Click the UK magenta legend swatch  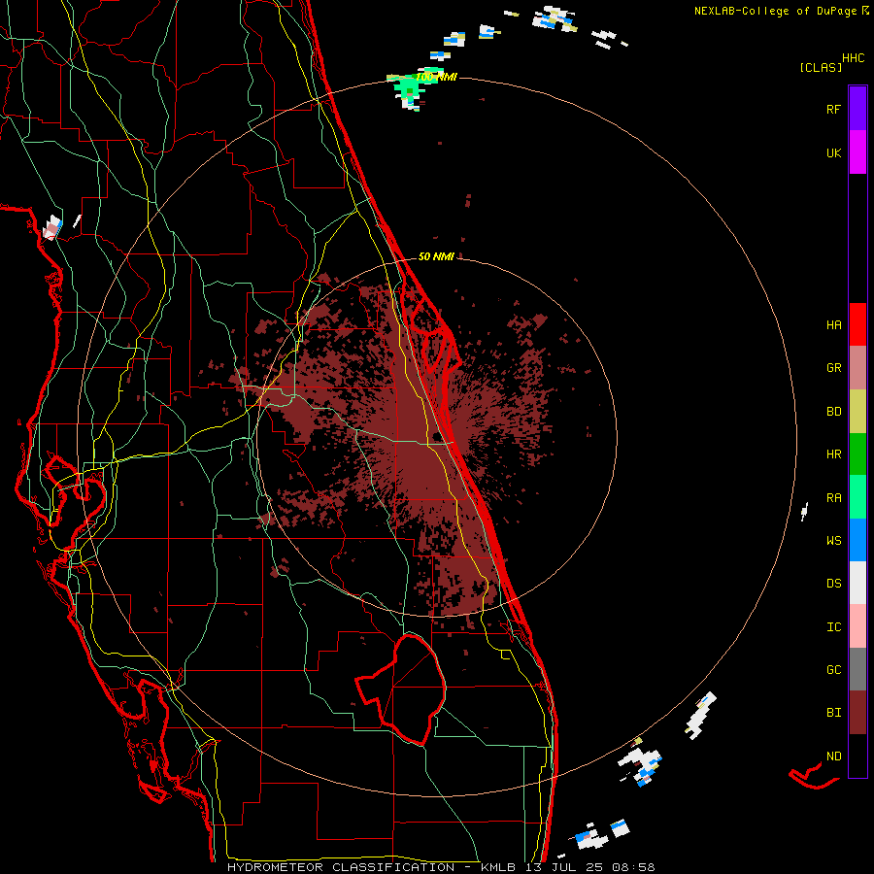coord(857,151)
